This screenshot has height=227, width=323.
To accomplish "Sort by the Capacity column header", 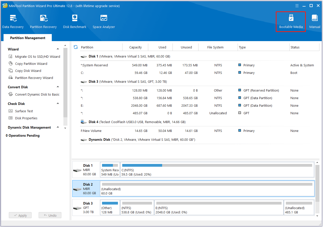I will 135,47.
